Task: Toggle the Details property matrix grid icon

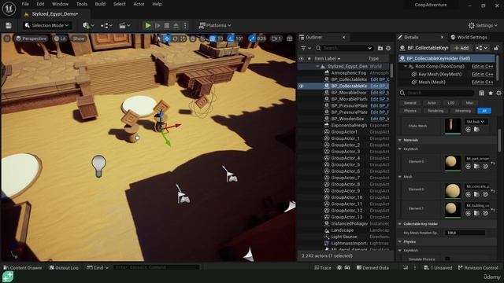Action: point(481,93)
